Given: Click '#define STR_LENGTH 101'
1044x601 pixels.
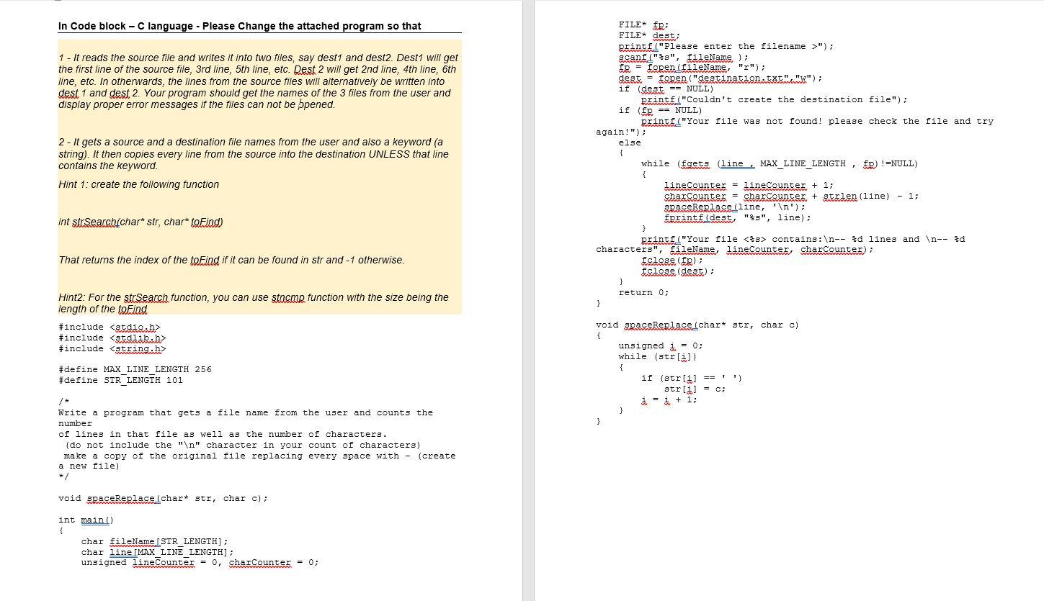Looking at the screenshot, I should point(121,380).
